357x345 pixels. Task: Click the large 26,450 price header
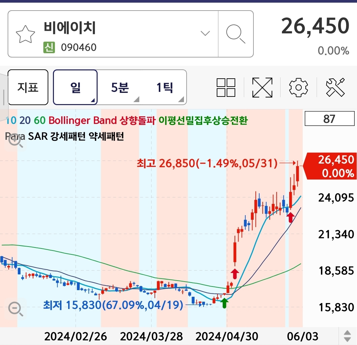pos(315,26)
